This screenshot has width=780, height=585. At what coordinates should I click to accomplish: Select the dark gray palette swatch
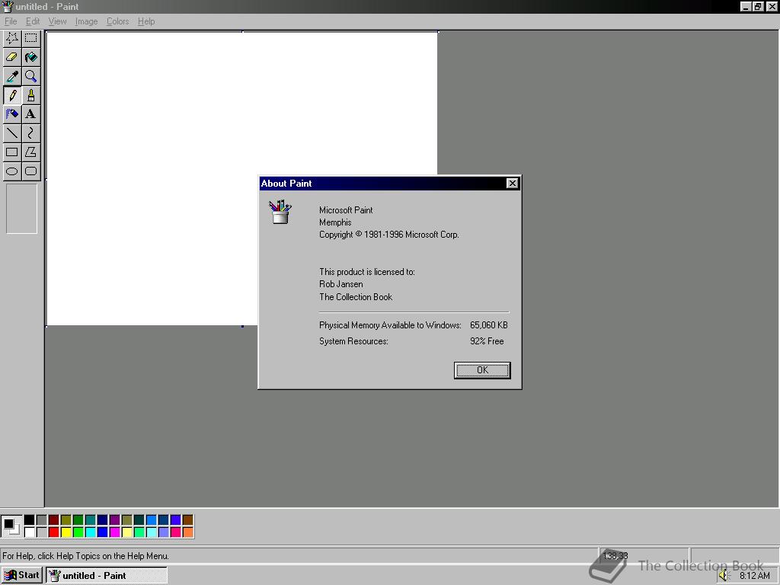tap(42, 520)
